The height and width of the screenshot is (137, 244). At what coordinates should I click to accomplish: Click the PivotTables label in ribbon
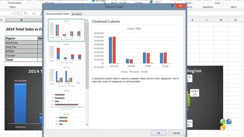14,3
